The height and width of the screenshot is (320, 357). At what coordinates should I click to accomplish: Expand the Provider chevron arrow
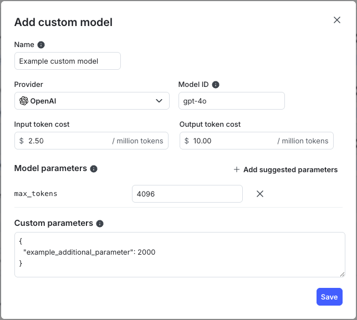pyautogui.click(x=159, y=101)
